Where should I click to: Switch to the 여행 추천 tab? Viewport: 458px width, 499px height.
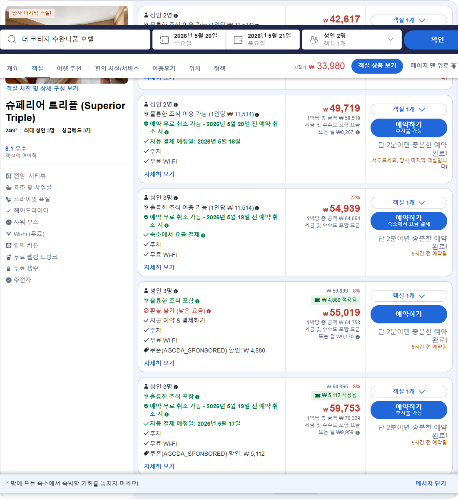tap(69, 68)
